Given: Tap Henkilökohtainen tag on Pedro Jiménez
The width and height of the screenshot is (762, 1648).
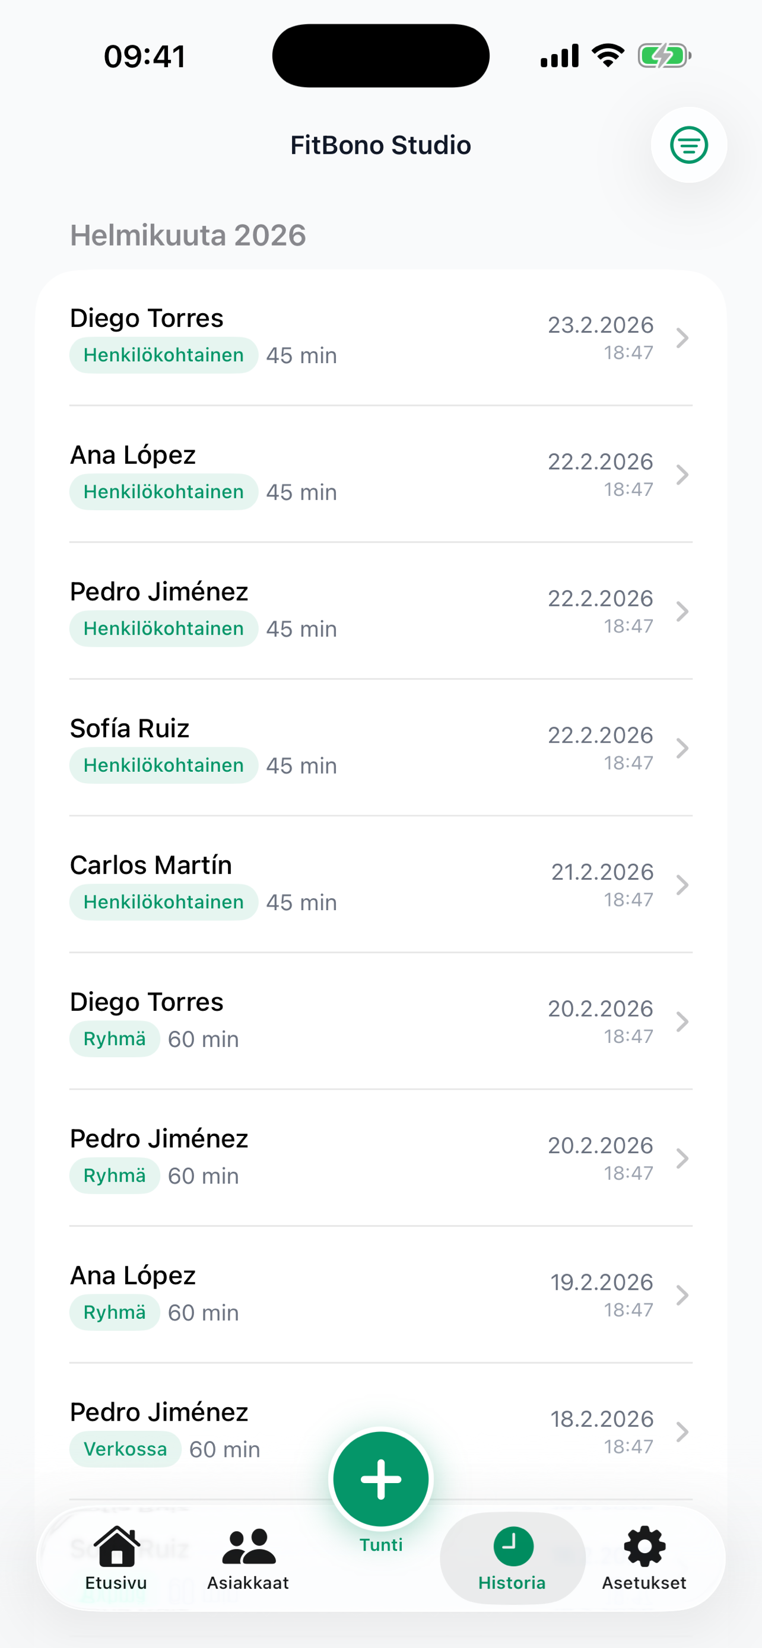Looking at the screenshot, I should [x=164, y=629].
